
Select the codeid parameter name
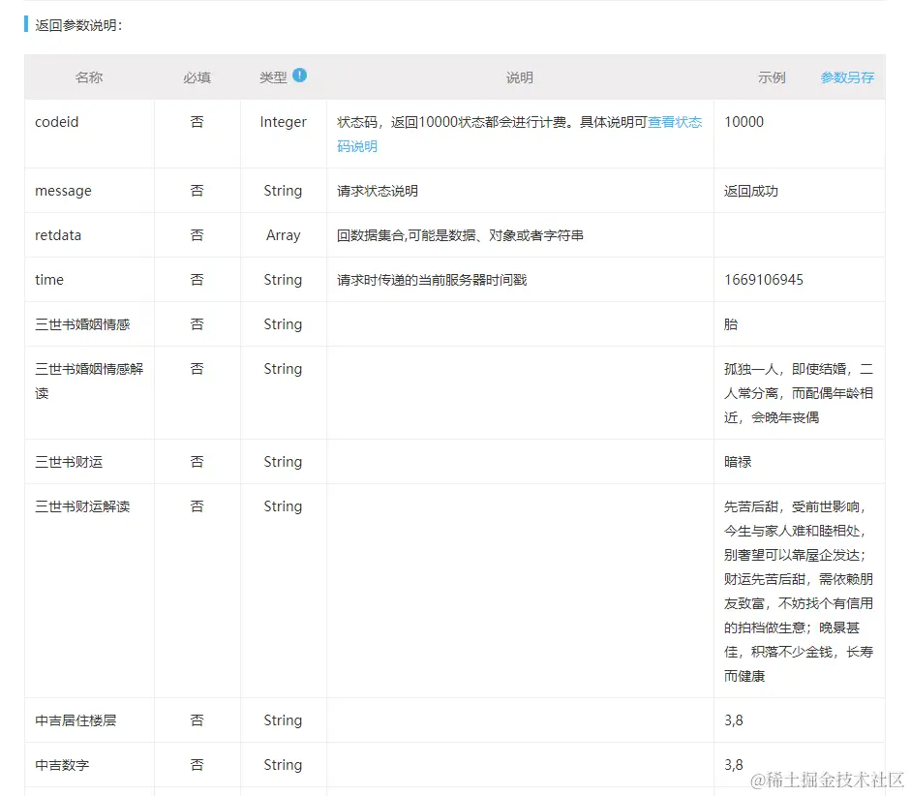(x=56, y=122)
